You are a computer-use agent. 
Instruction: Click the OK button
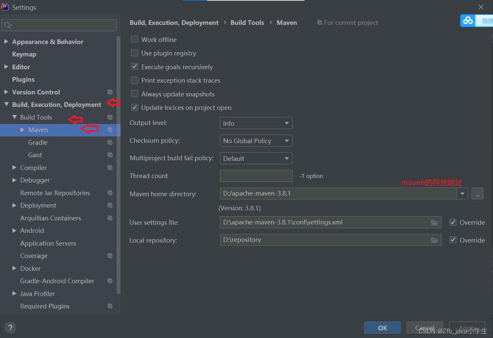(382, 328)
